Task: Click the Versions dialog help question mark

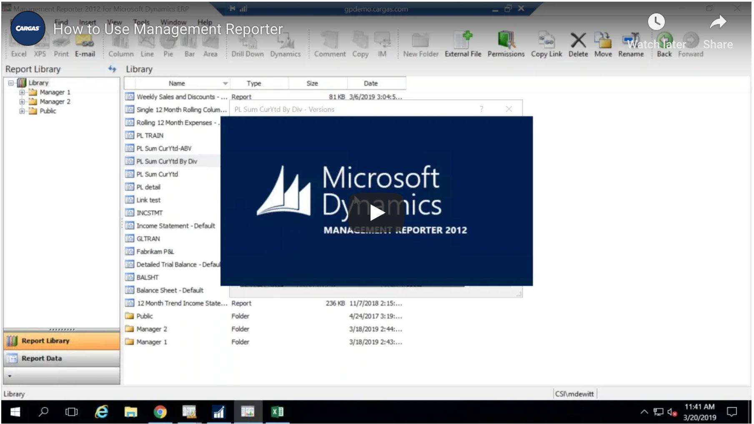Action: point(481,109)
